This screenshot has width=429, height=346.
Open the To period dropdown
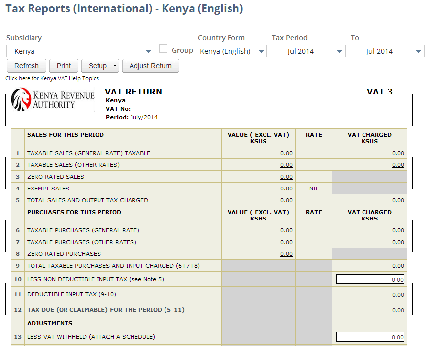point(418,51)
